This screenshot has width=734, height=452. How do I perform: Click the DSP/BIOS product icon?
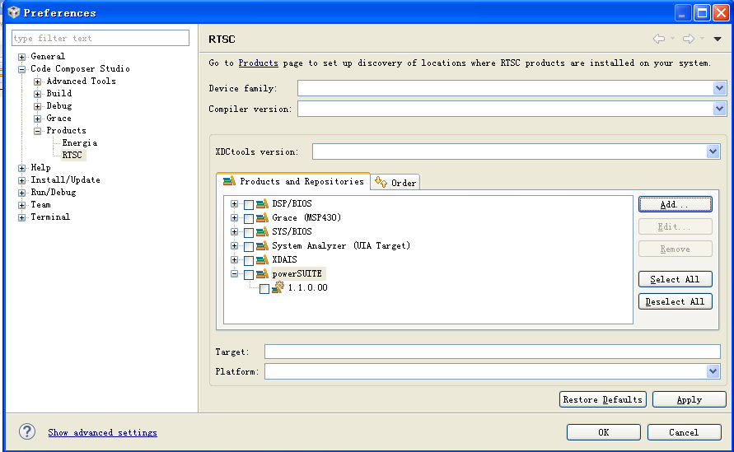point(262,204)
